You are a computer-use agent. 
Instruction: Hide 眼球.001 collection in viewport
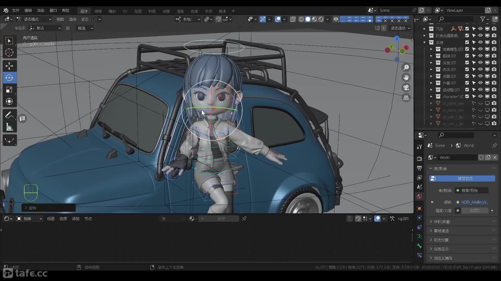[x=480, y=56]
